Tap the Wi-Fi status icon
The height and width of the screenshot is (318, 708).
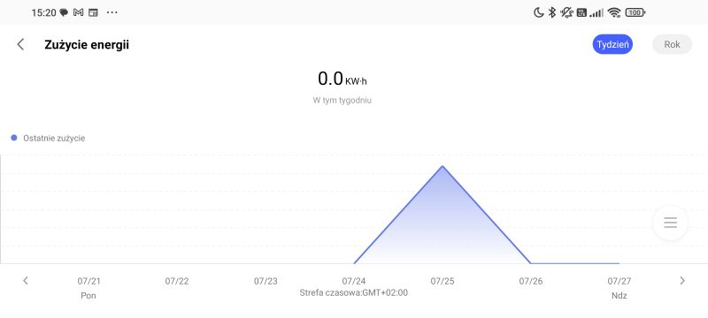point(614,12)
